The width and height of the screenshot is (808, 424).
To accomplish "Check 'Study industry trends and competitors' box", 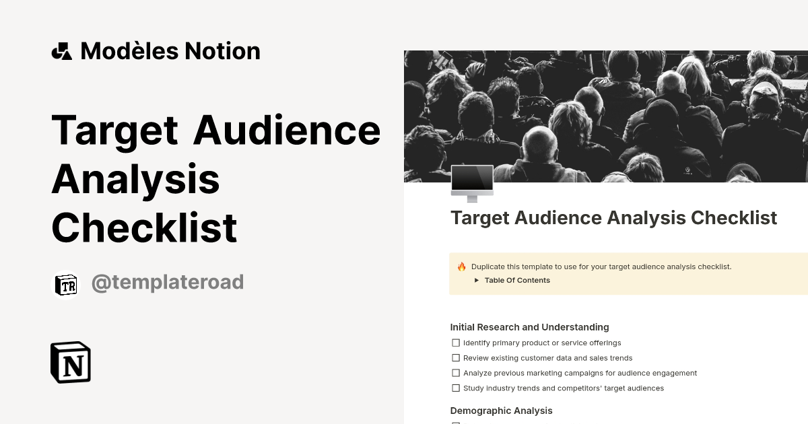I will pos(456,388).
